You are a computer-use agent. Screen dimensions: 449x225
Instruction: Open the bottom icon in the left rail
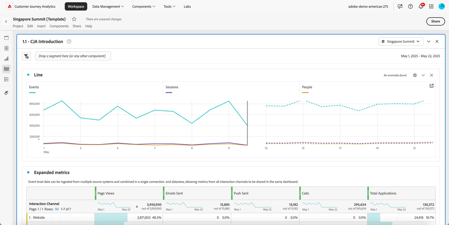point(6,93)
